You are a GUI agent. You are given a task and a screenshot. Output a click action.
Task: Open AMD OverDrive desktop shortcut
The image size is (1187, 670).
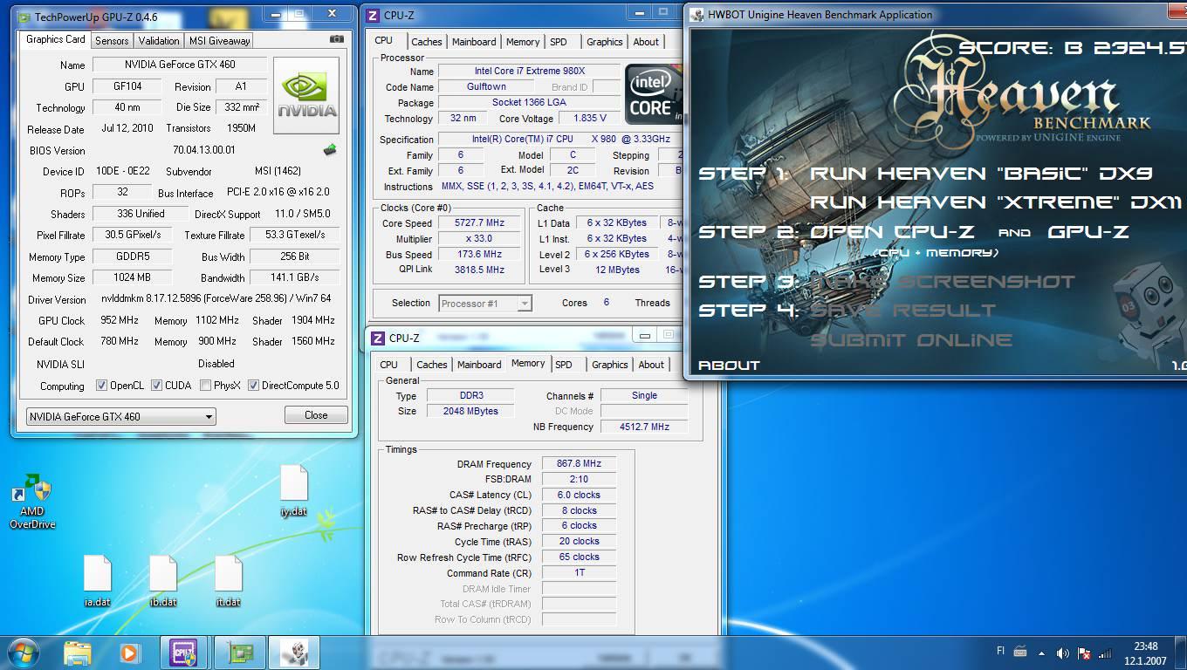(x=32, y=502)
